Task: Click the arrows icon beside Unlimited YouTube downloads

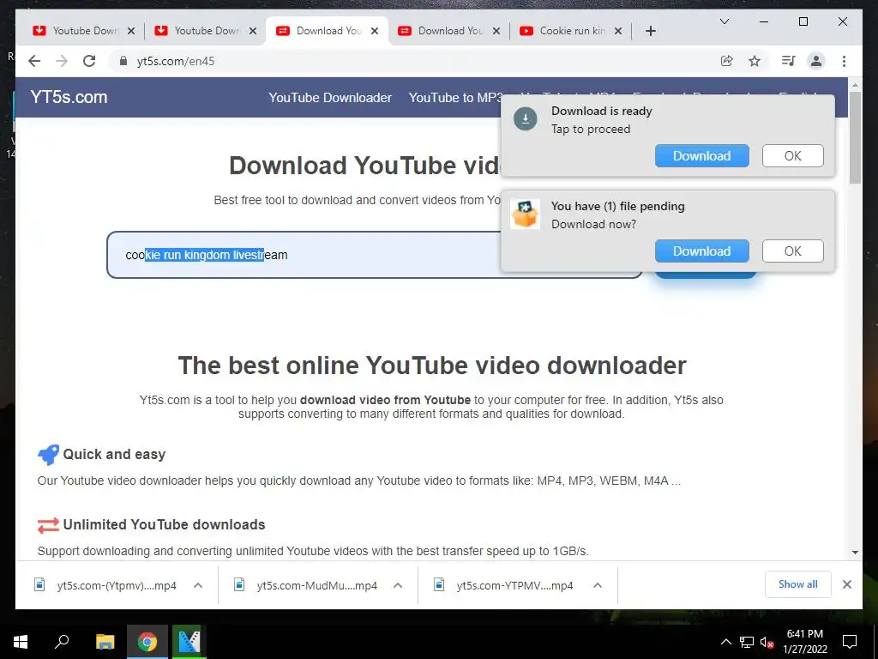Action: click(48, 525)
